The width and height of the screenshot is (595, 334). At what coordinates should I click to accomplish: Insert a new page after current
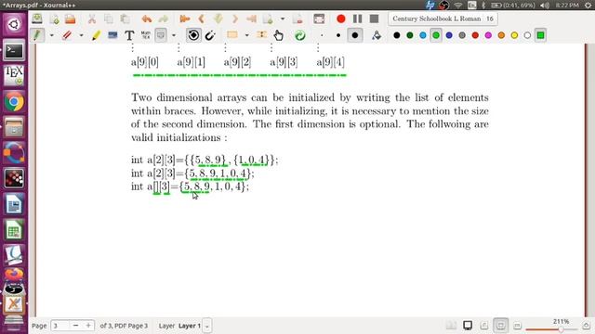click(x=268, y=19)
